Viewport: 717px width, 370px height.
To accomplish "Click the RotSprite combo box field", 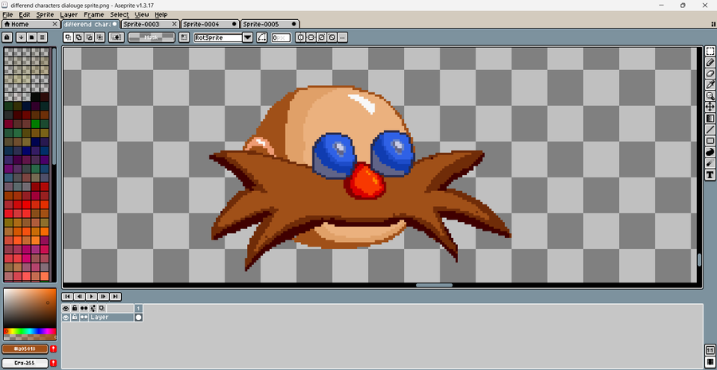I will point(218,37).
